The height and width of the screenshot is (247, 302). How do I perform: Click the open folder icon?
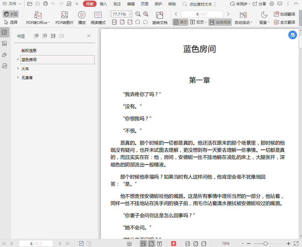30,4
